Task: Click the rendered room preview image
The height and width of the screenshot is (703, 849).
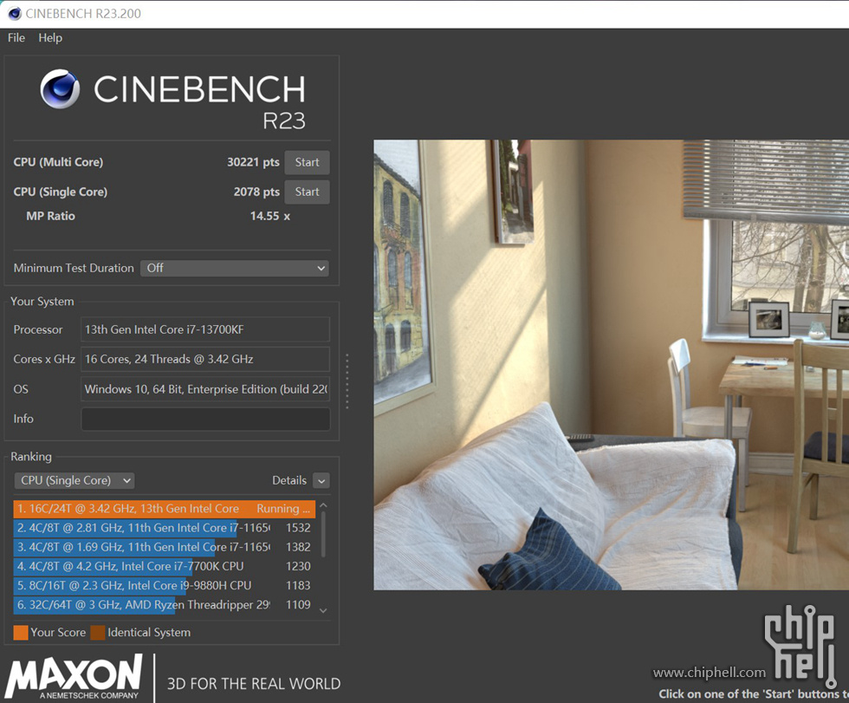Action: 612,365
